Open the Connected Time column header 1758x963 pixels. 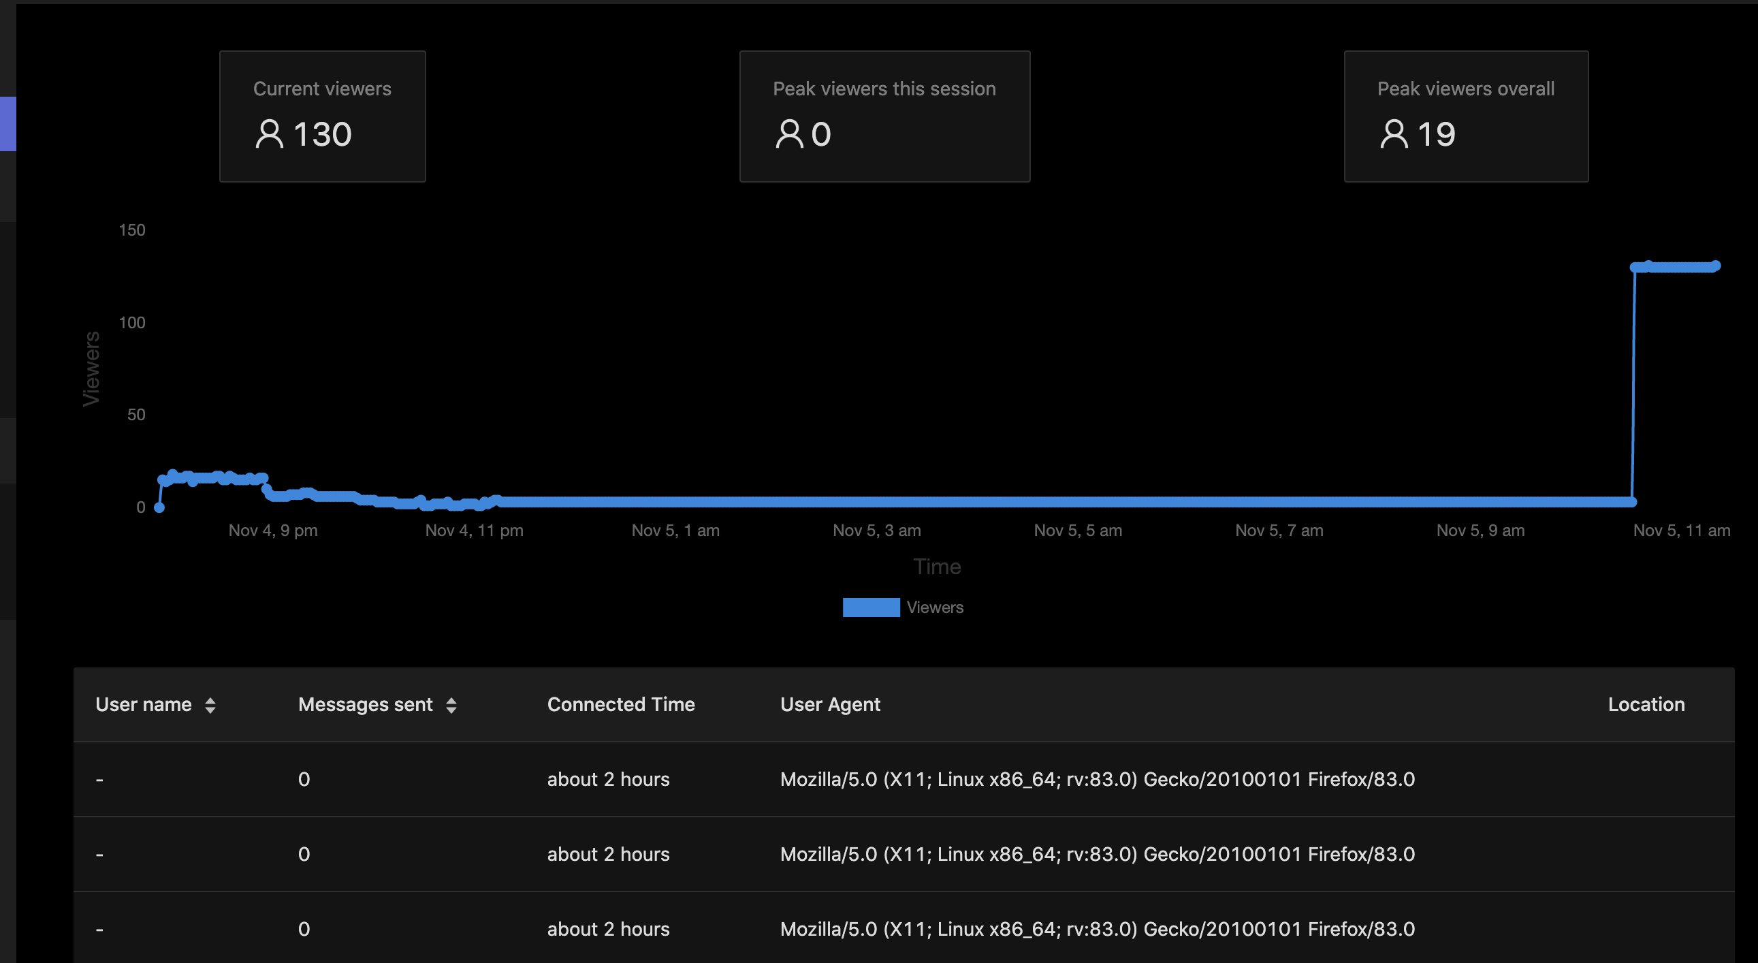click(621, 705)
